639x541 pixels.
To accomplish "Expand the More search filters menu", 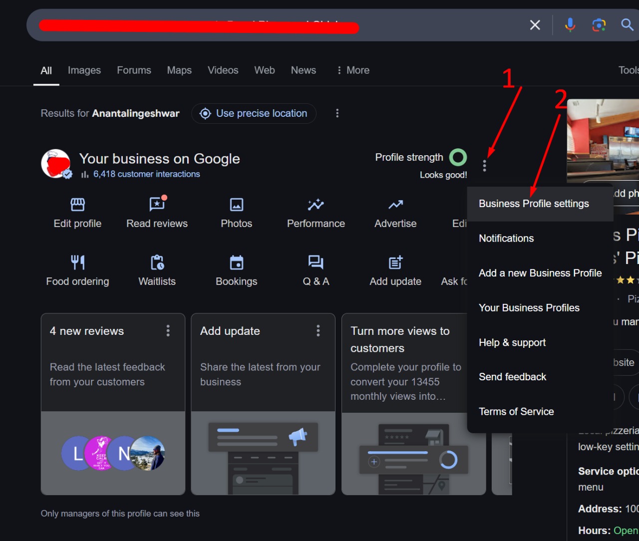I will click(353, 70).
